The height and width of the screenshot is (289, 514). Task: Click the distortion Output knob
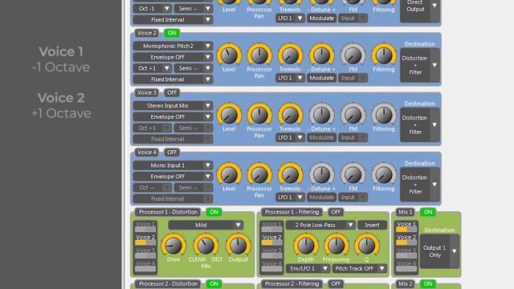tap(238, 246)
